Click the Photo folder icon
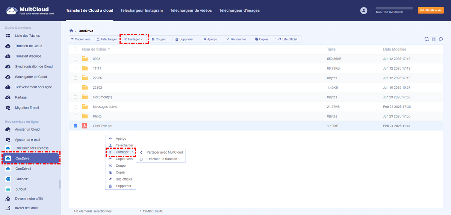The width and height of the screenshot is (451, 215). pos(85,116)
